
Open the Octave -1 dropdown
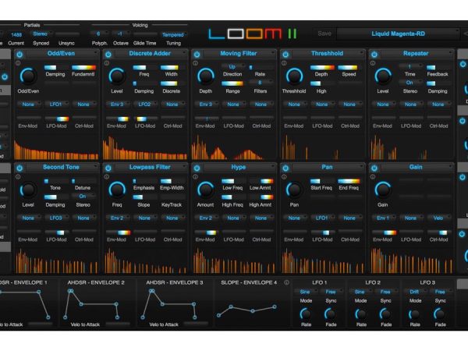pyautogui.click(x=121, y=34)
